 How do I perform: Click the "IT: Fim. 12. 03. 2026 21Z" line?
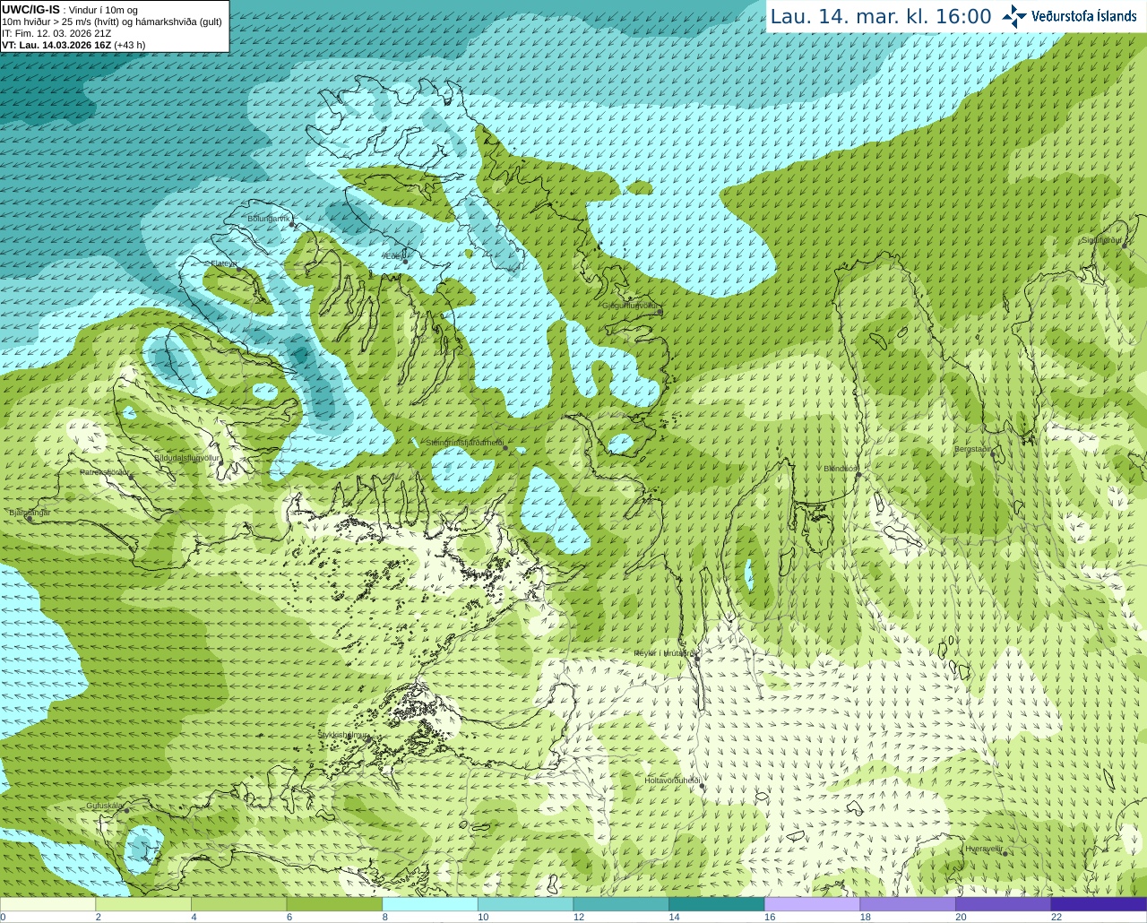[56, 33]
